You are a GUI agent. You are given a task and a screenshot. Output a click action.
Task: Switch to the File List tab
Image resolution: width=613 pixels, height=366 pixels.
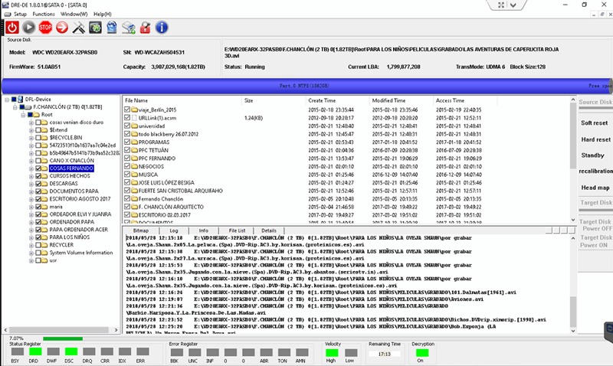click(x=237, y=230)
